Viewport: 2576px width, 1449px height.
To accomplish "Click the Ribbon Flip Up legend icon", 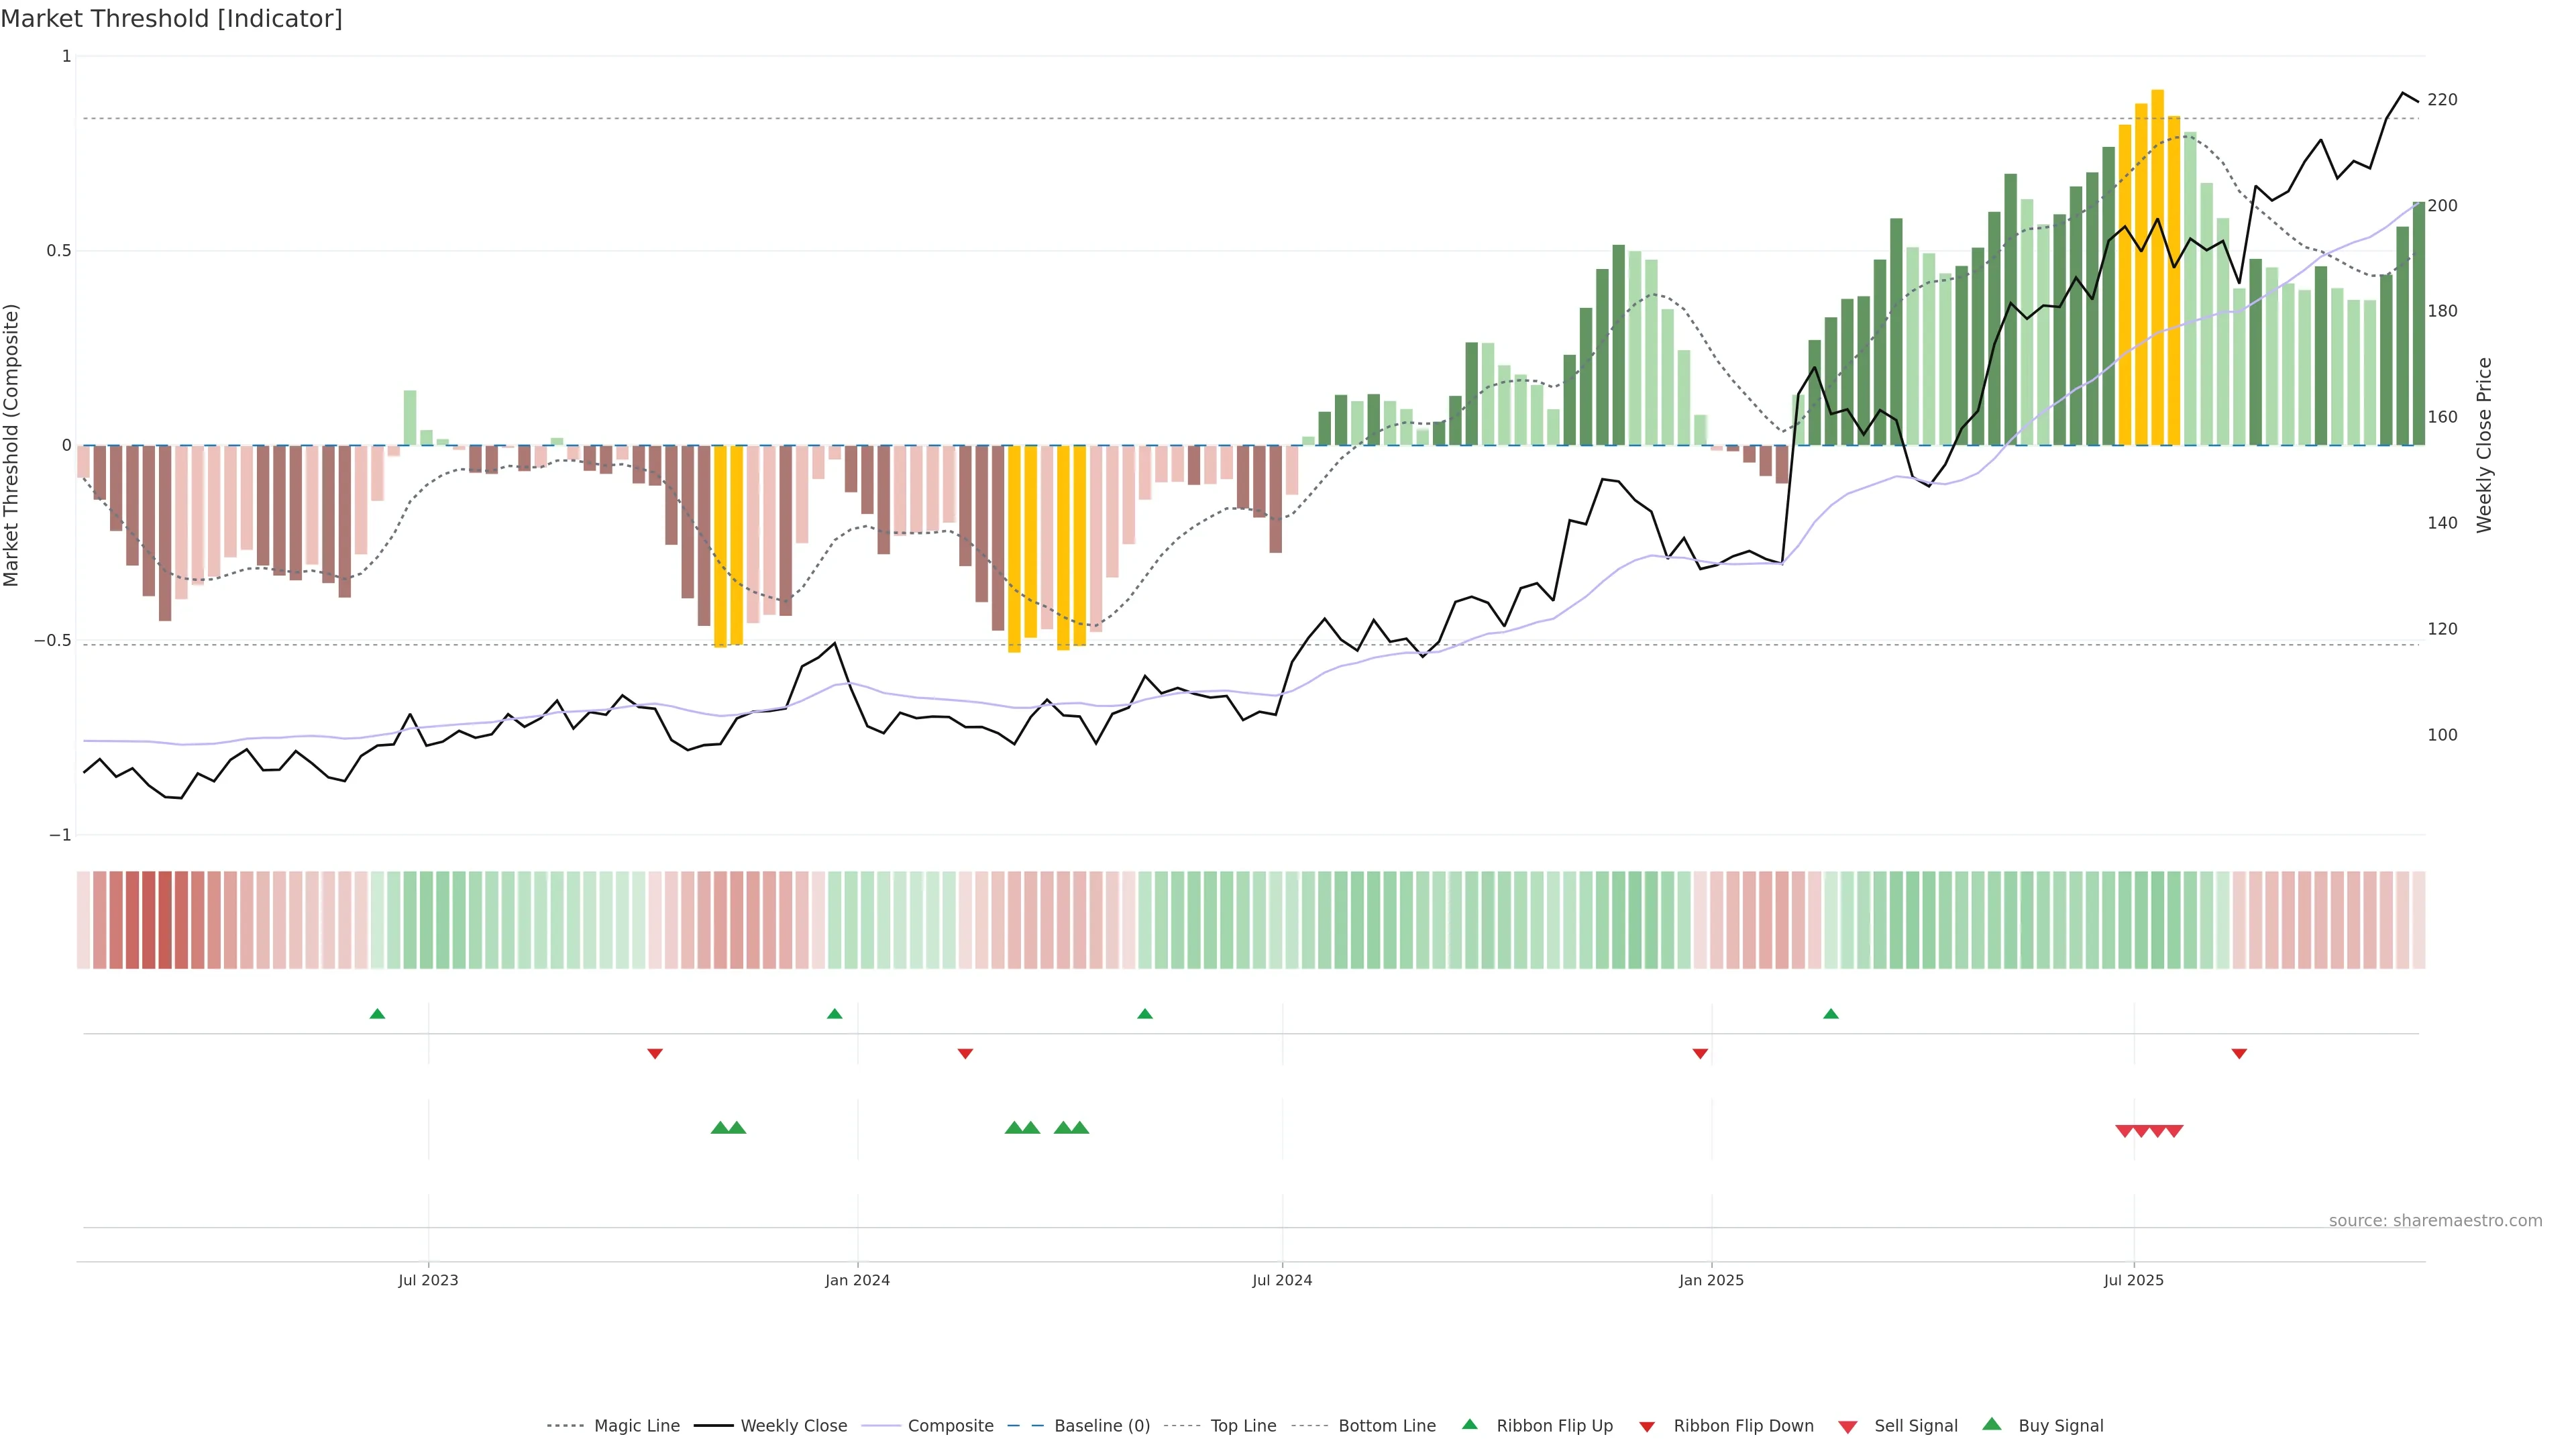I will (x=1470, y=1424).
